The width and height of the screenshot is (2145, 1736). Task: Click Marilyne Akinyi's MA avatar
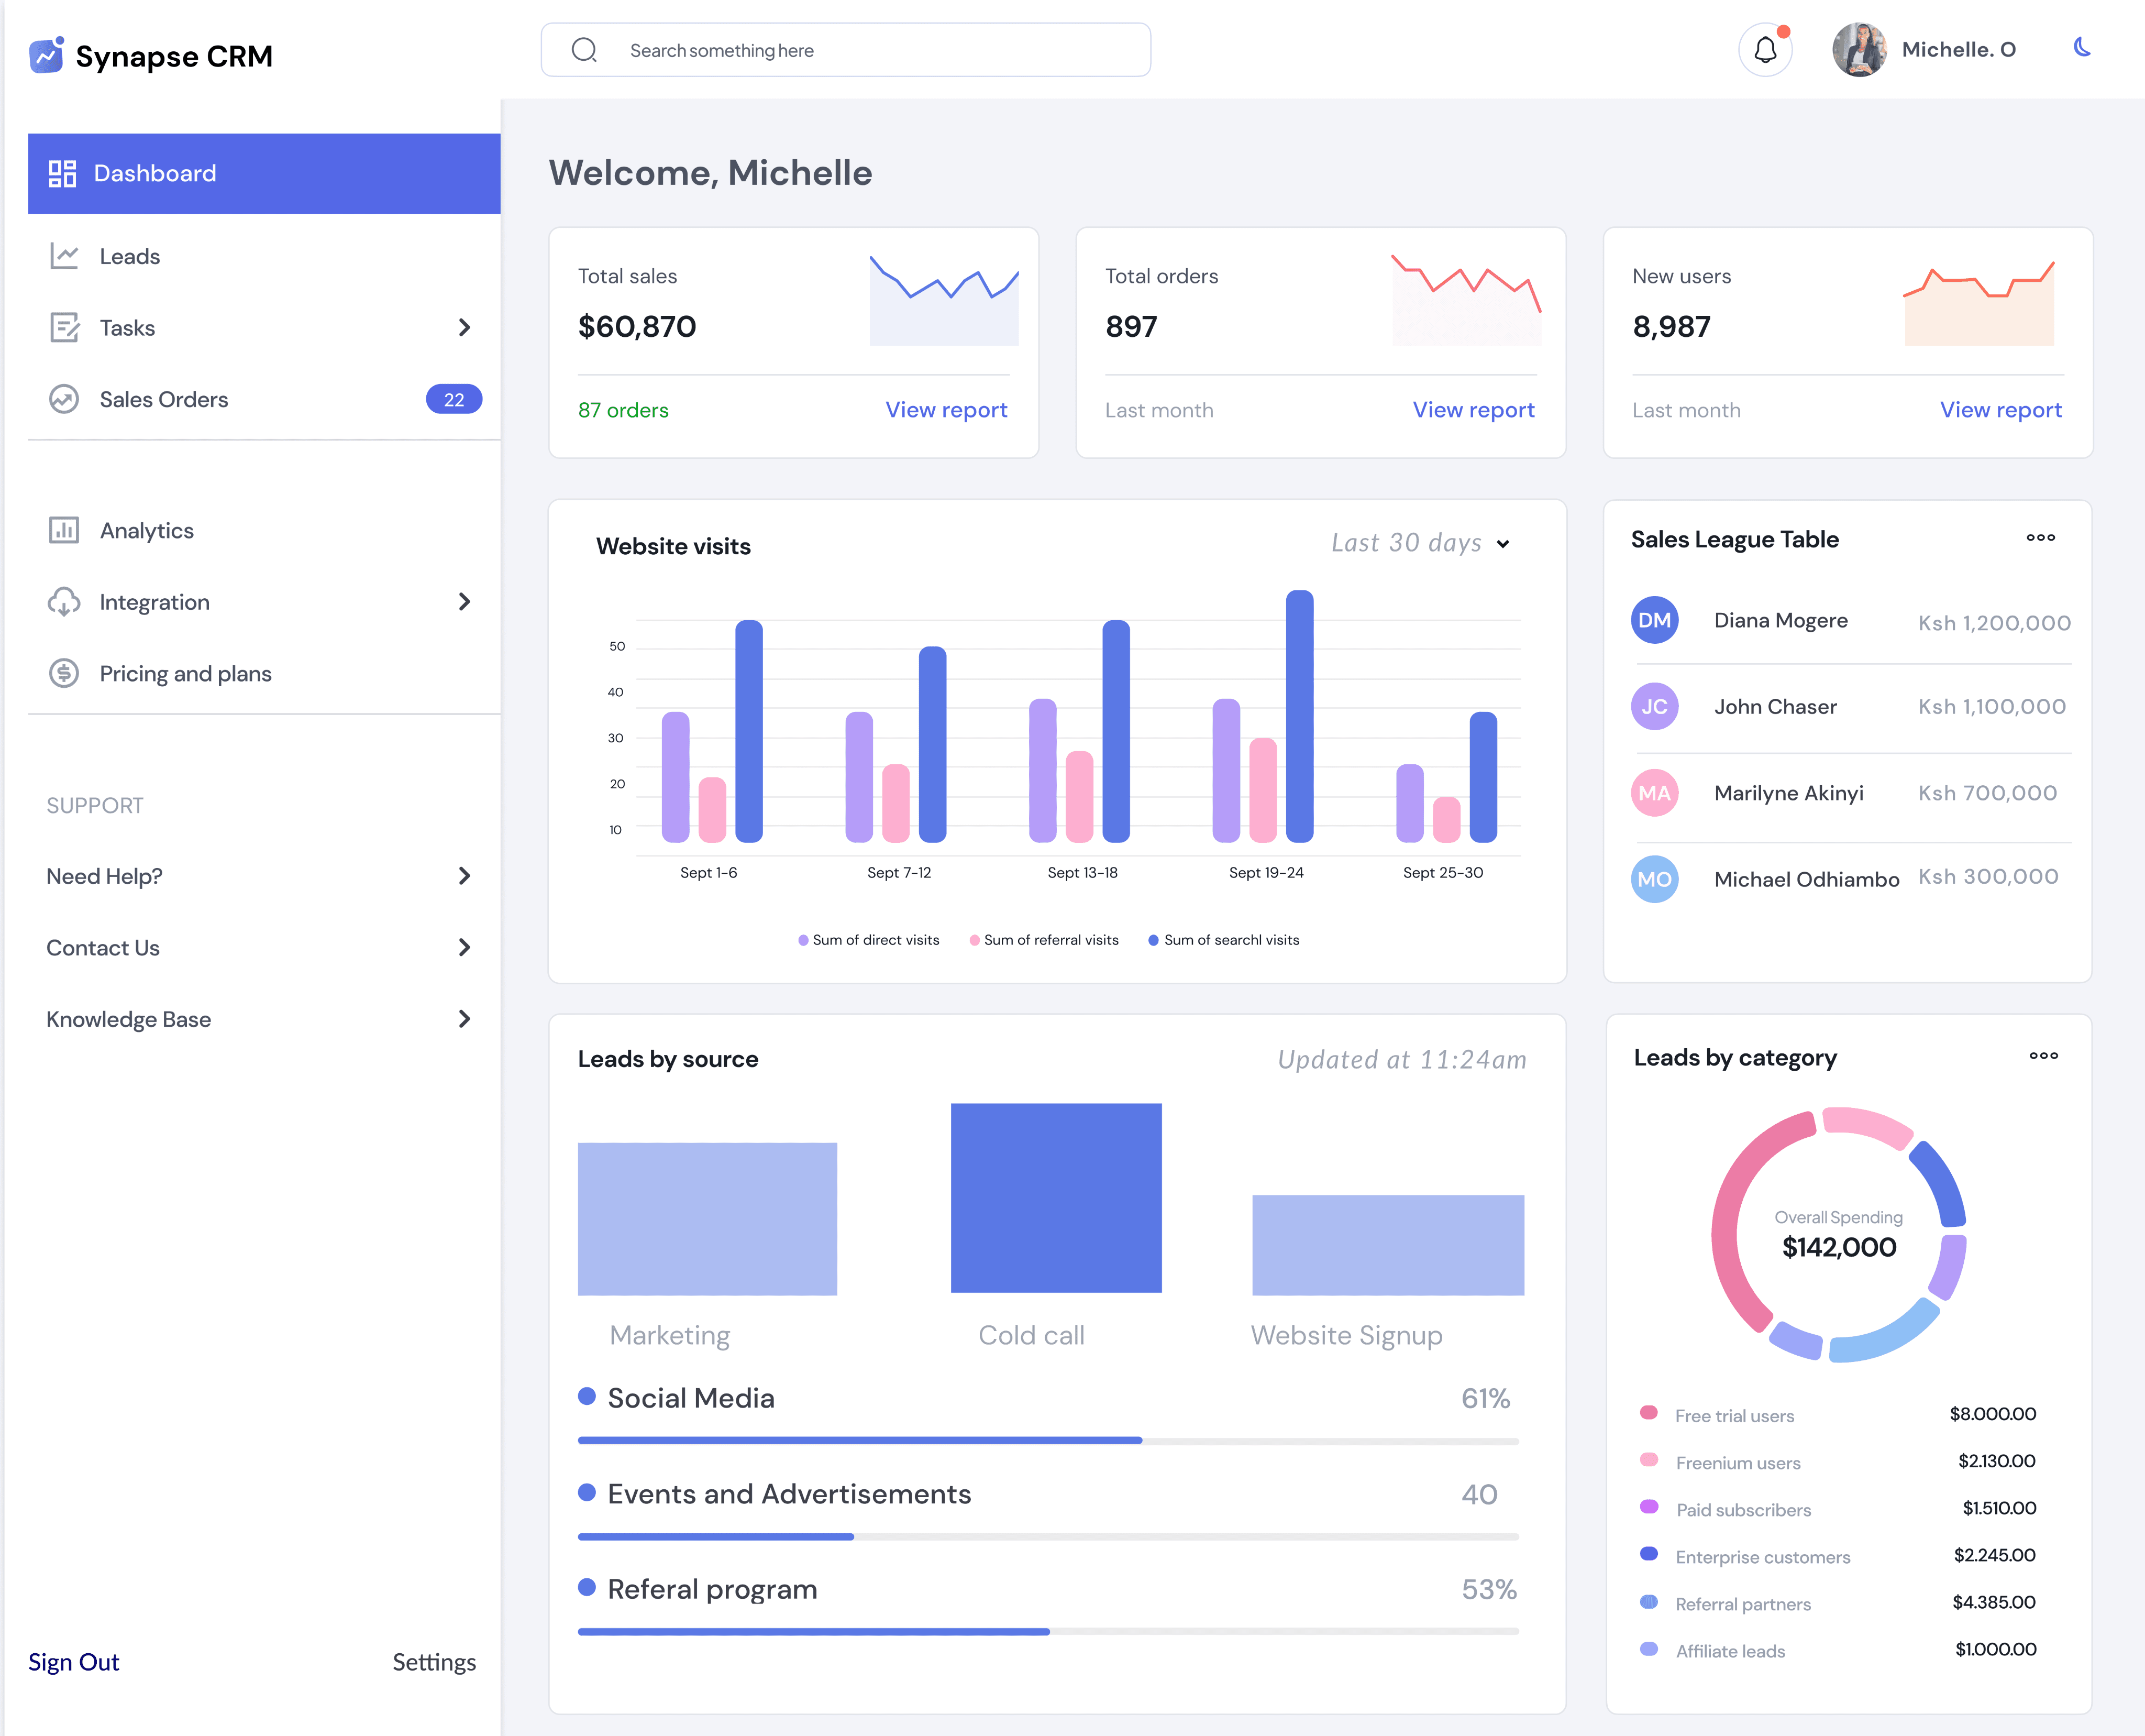(x=1654, y=793)
